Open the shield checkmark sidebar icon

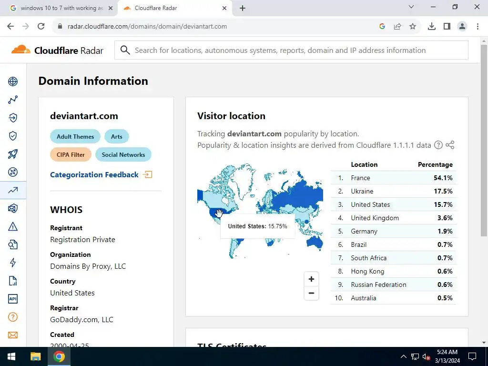(13, 136)
